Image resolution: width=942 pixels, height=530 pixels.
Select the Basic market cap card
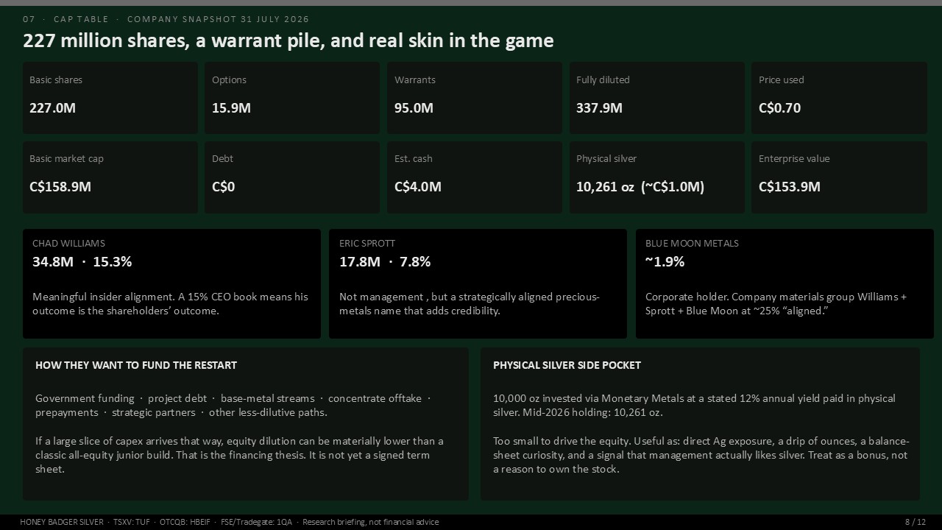click(110, 177)
